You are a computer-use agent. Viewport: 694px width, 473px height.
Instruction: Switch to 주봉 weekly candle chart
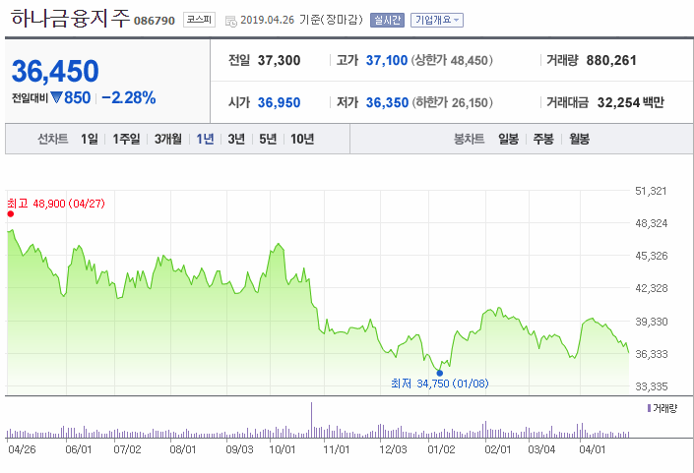coord(543,139)
